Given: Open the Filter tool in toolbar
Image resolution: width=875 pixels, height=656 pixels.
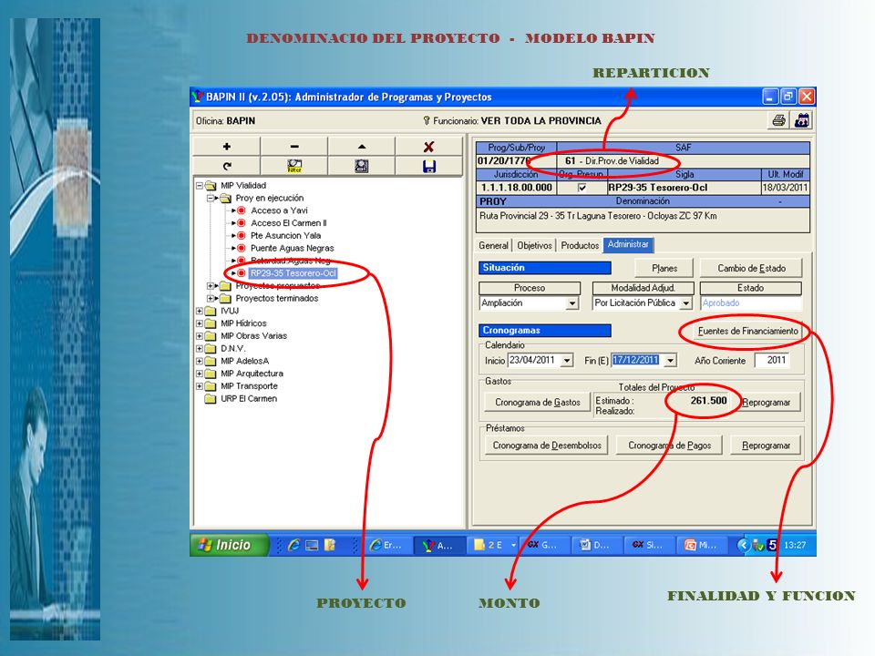Looking at the screenshot, I should [x=294, y=166].
